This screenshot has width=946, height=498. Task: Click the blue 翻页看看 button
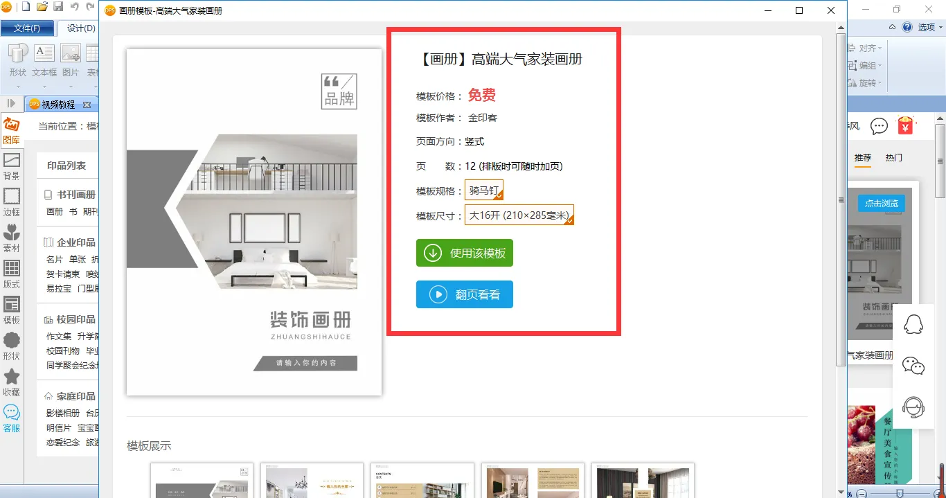[x=465, y=294]
